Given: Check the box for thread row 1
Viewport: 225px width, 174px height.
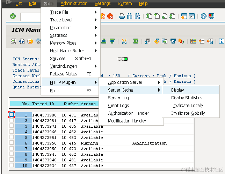Looking at the screenshot, I should click(x=12, y=115).
